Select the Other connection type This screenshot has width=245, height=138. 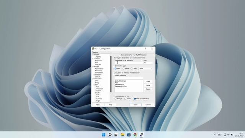[131, 69]
